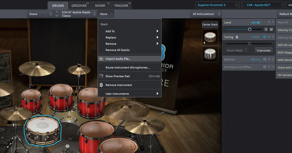Open the Reverse section options menu icon
The width and height of the screenshot is (292, 153).
(269, 59)
